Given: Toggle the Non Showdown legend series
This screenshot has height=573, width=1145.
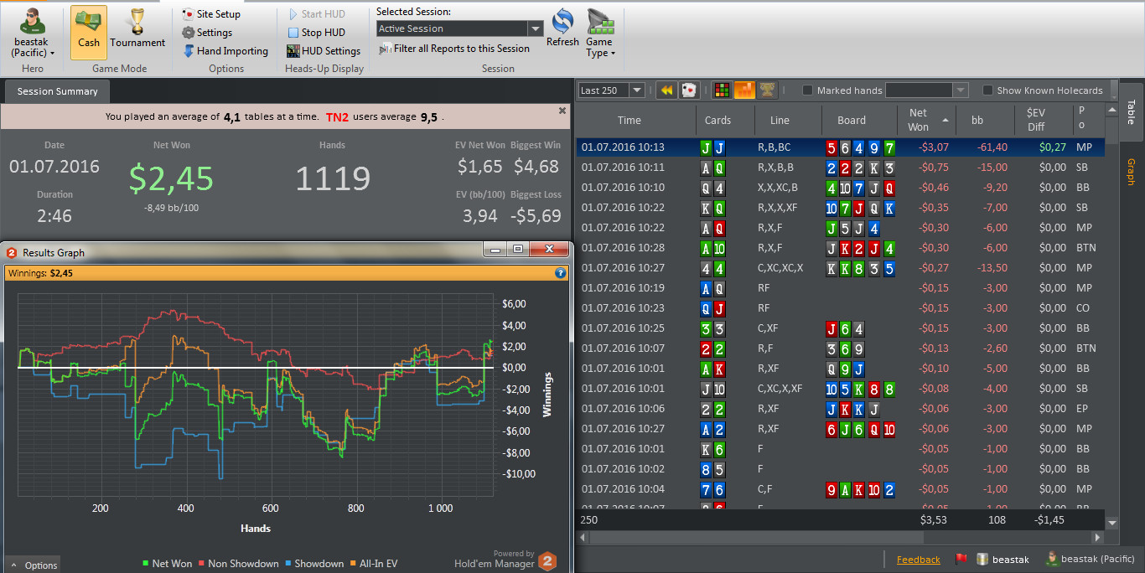Looking at the screenshot, I should tap(239, 564).
